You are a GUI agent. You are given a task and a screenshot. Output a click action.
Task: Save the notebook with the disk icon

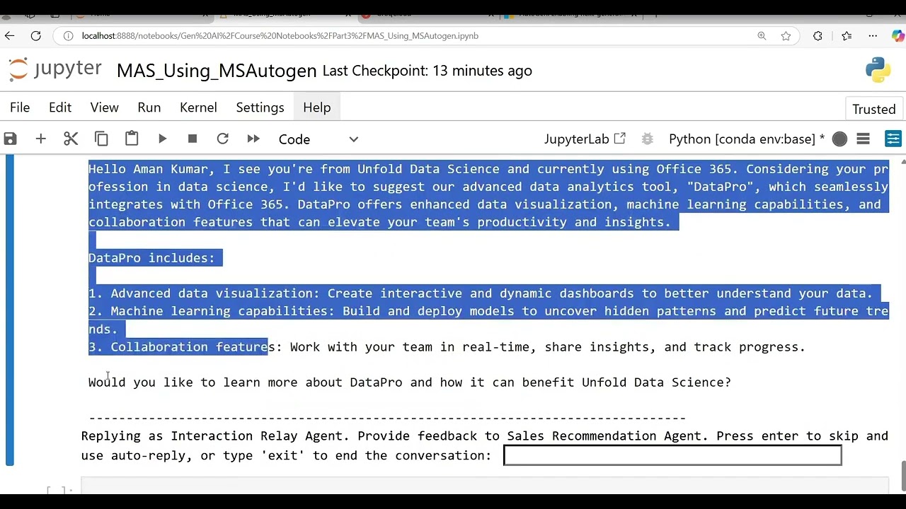pyautogui.click(x=10, y=139)
